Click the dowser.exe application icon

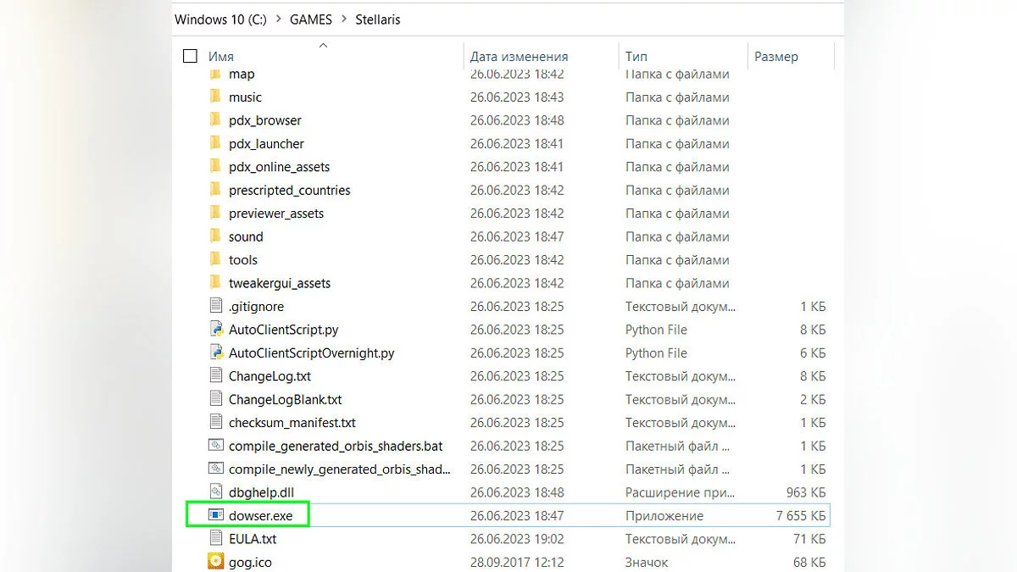tap(215, 515)
